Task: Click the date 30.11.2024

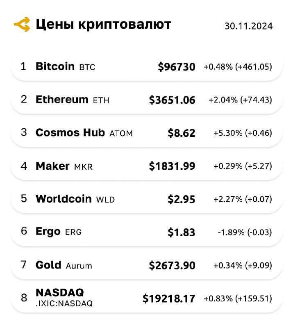Action: [x=249, y=26]
